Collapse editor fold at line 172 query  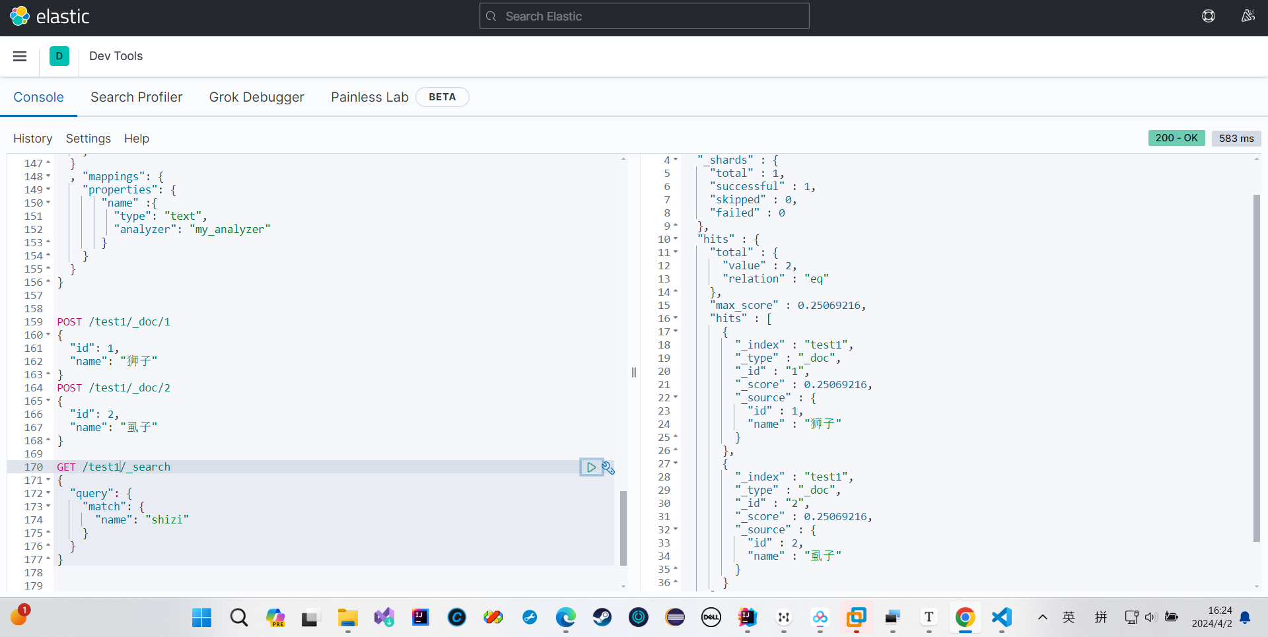pyautogui.click(x=48, y=493)
